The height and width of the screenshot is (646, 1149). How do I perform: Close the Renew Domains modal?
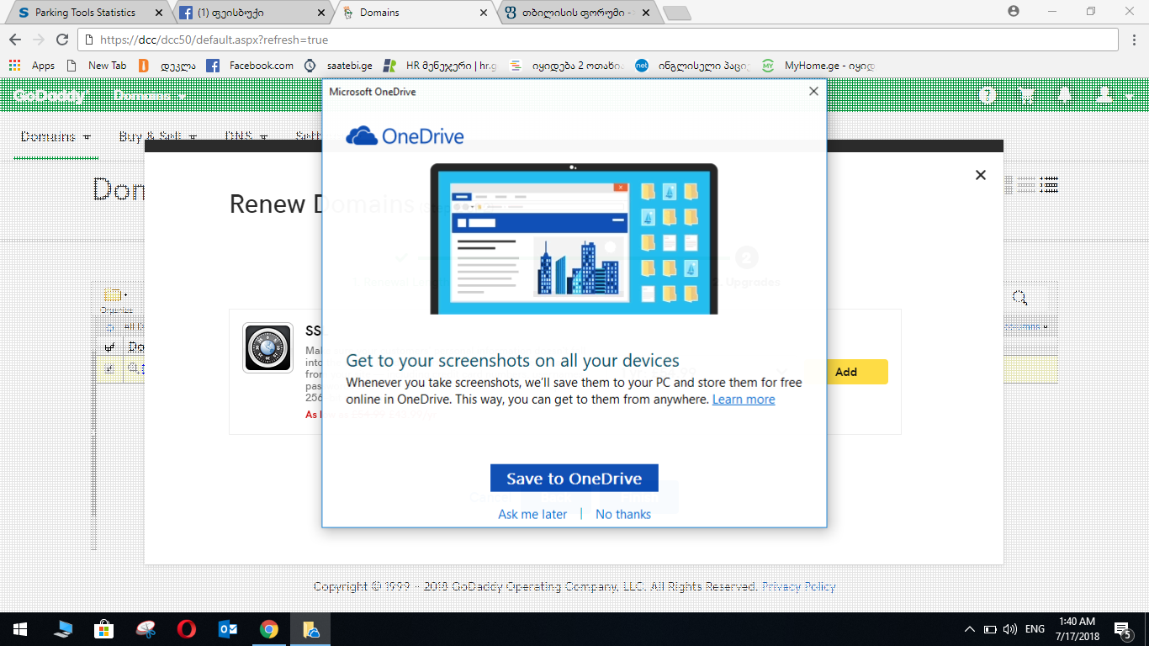coord(980,175)
